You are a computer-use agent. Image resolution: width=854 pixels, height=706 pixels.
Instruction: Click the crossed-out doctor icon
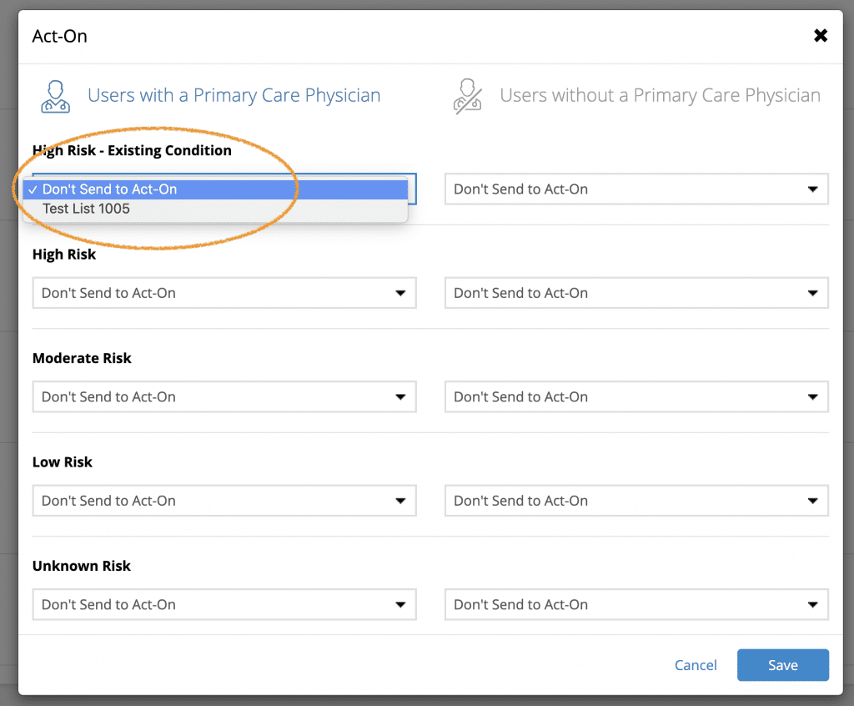[x=467, y=97]
